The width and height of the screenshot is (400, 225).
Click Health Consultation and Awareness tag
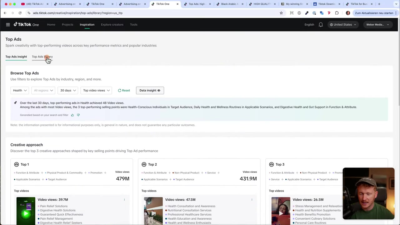click(191, 206)
